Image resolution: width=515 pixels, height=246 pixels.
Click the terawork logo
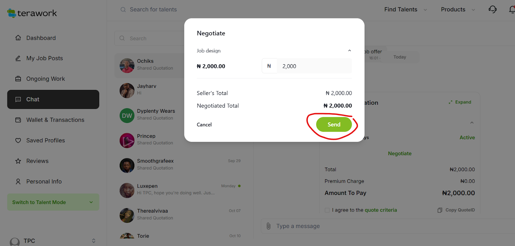click(x=32, y=13)
